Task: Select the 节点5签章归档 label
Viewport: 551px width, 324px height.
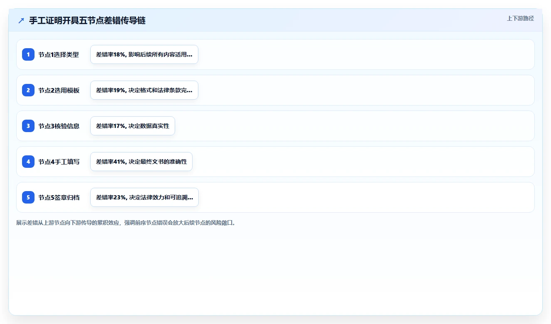Action: [x=59, y=197]
